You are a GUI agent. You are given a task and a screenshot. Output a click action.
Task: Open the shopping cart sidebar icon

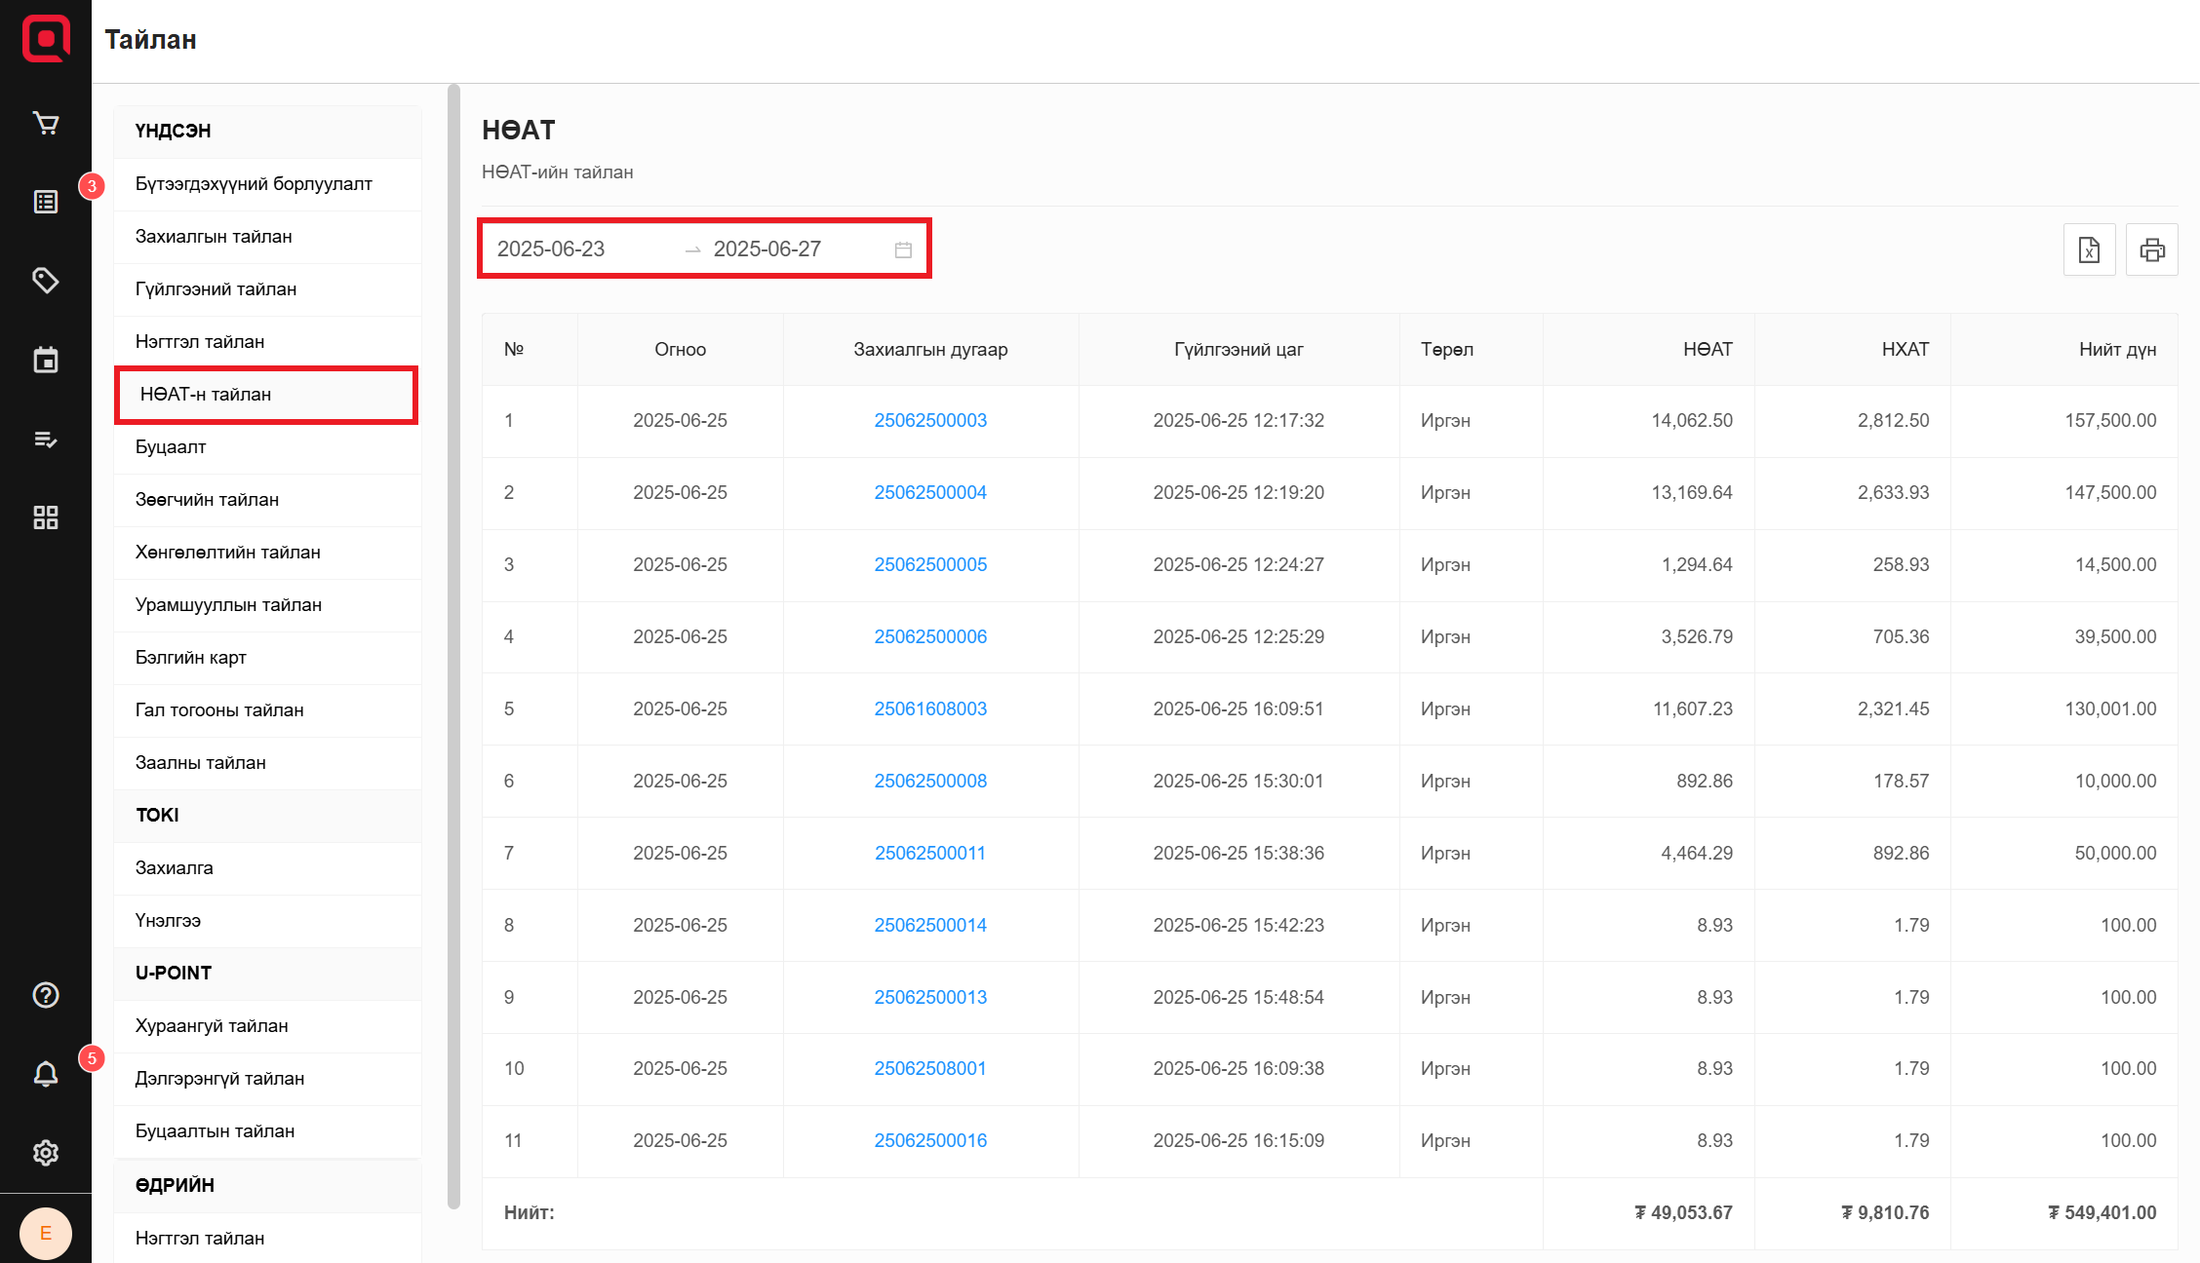coord(46,123)
